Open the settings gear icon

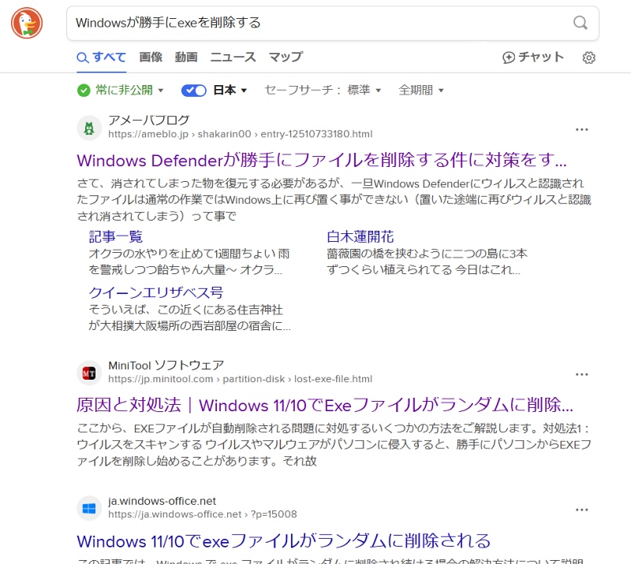tap(588, 58)
